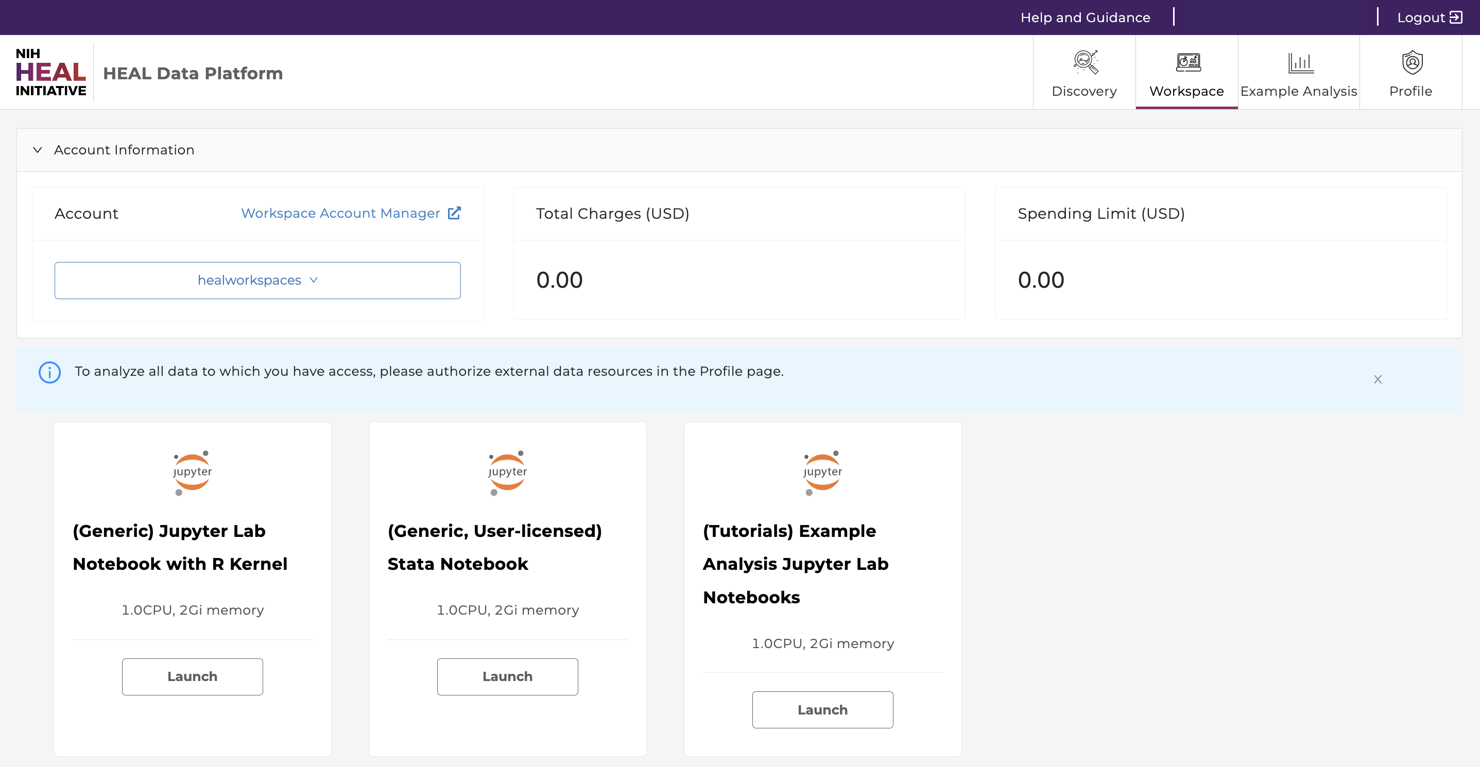1480x767 pixels.
Task: Expand the healworkspaces account dropdown
Action: (257, 280)
